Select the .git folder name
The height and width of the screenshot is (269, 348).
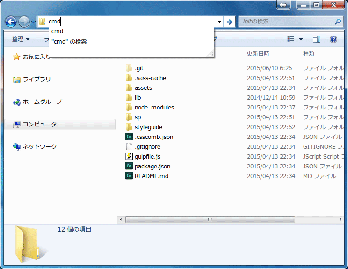pos(139,68)
